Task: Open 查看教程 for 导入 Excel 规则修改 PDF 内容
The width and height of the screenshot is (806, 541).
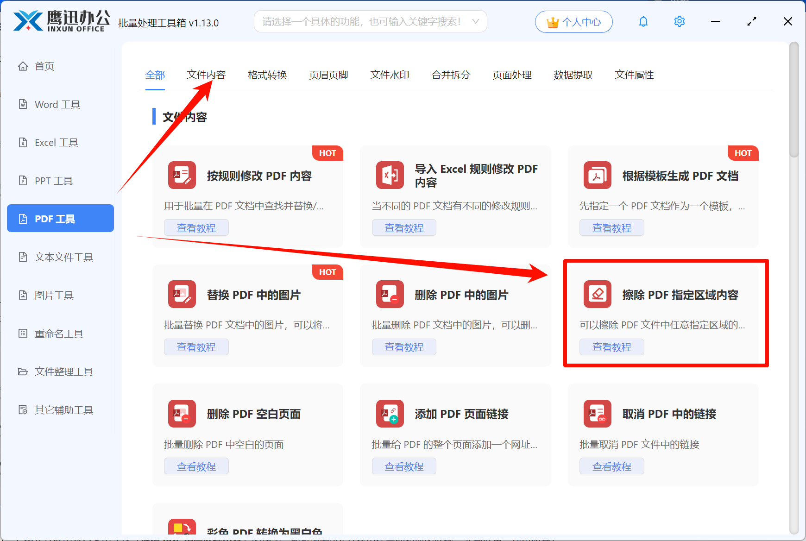Action: (x=403, y=227)
